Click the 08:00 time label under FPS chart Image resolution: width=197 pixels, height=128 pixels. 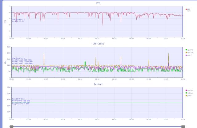coord(131,39)
